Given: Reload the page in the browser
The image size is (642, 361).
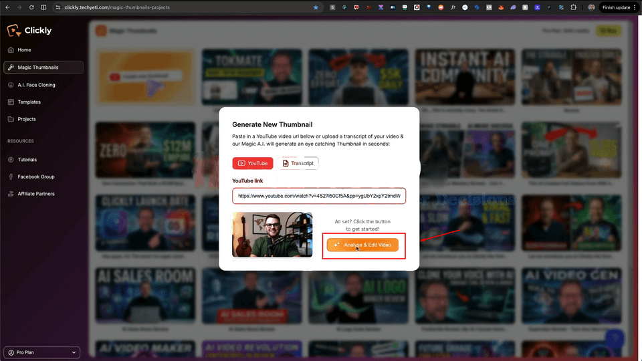Looking at the screenshot, I should tap(31, 7).
